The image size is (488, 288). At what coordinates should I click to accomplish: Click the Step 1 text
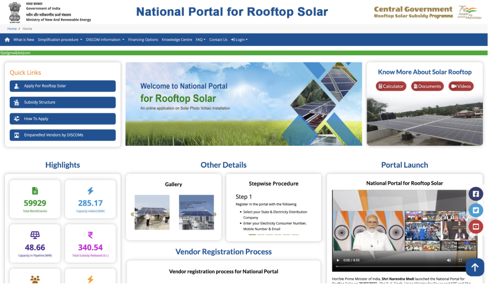point(244,197)
